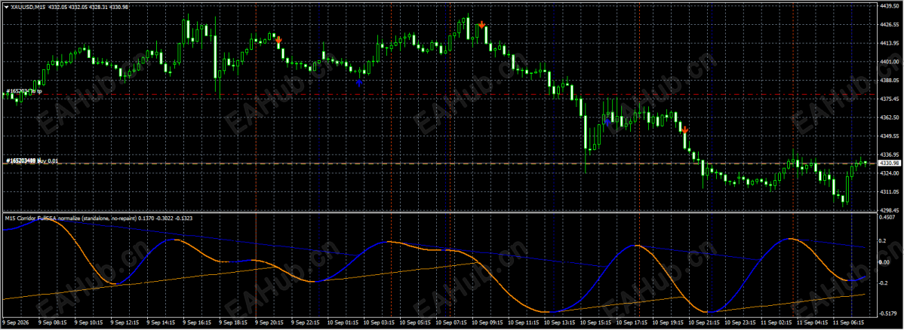Click the 10 Sep 01:15 time label

click(x=343, y=324)
